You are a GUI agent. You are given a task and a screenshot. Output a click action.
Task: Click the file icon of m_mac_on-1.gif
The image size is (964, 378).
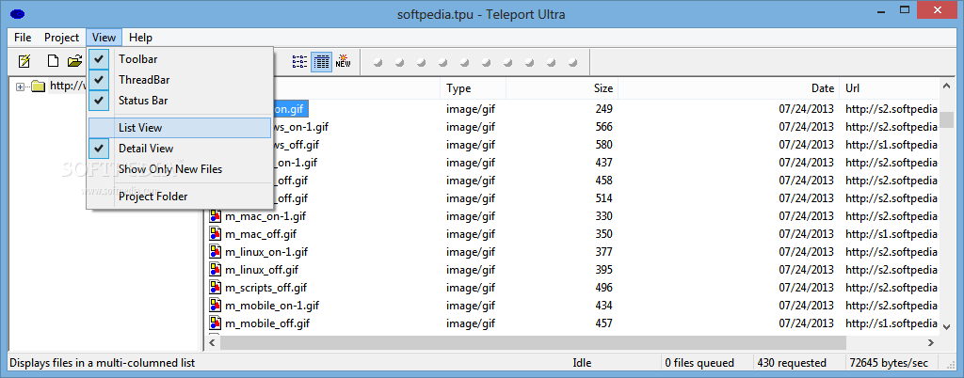click(x=216, y=216)
